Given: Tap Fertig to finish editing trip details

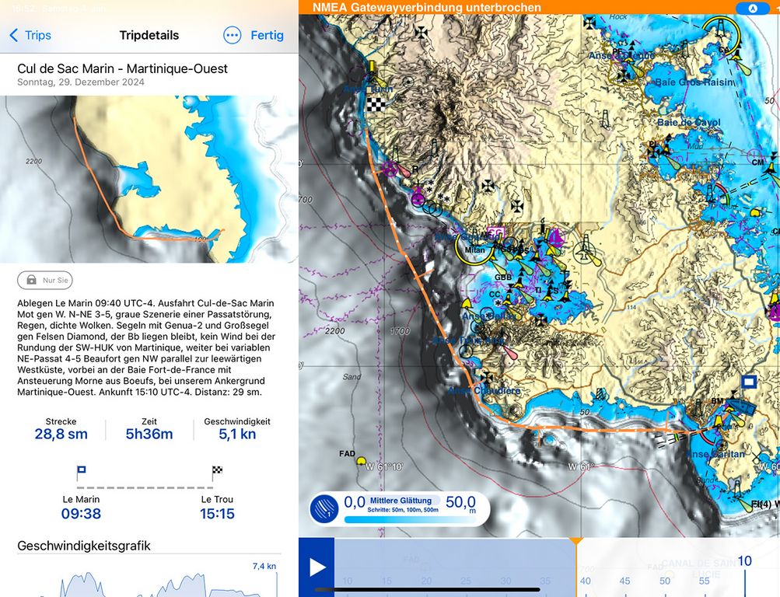Looking at the screenshot, I should [x=267, y=35].
